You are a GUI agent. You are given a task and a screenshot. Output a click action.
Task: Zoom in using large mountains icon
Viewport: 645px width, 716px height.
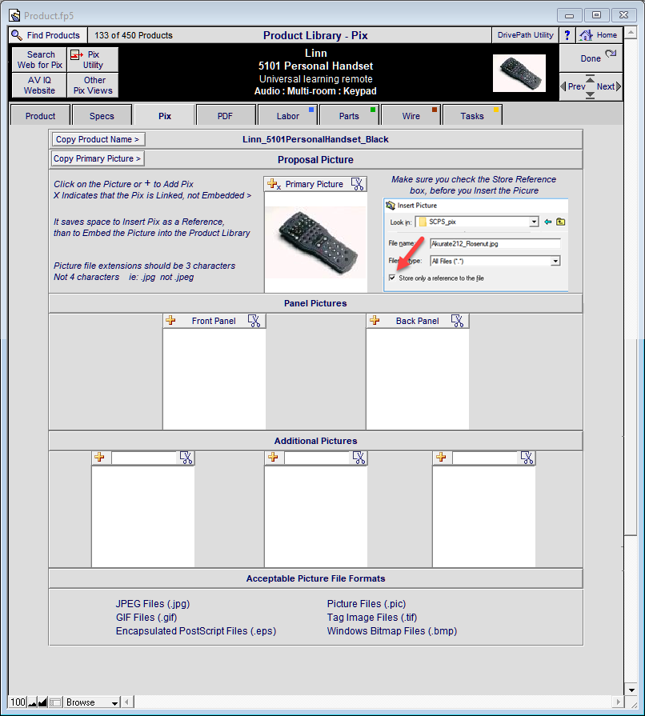(42, 702)
